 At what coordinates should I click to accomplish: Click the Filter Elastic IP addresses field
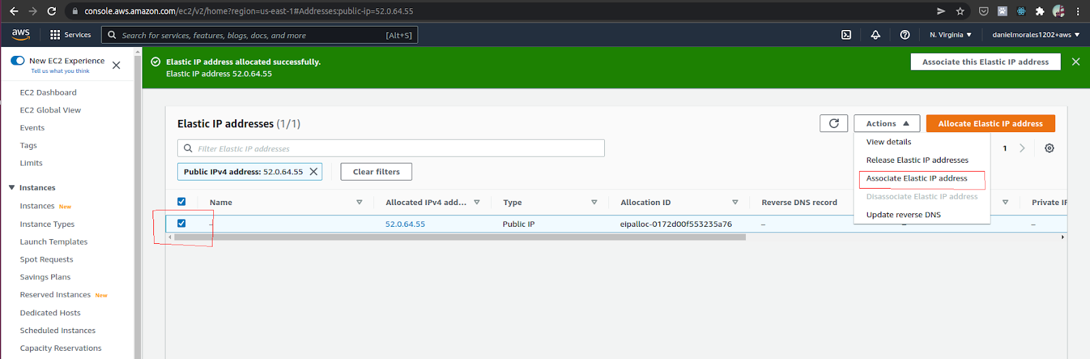(391, 149)
